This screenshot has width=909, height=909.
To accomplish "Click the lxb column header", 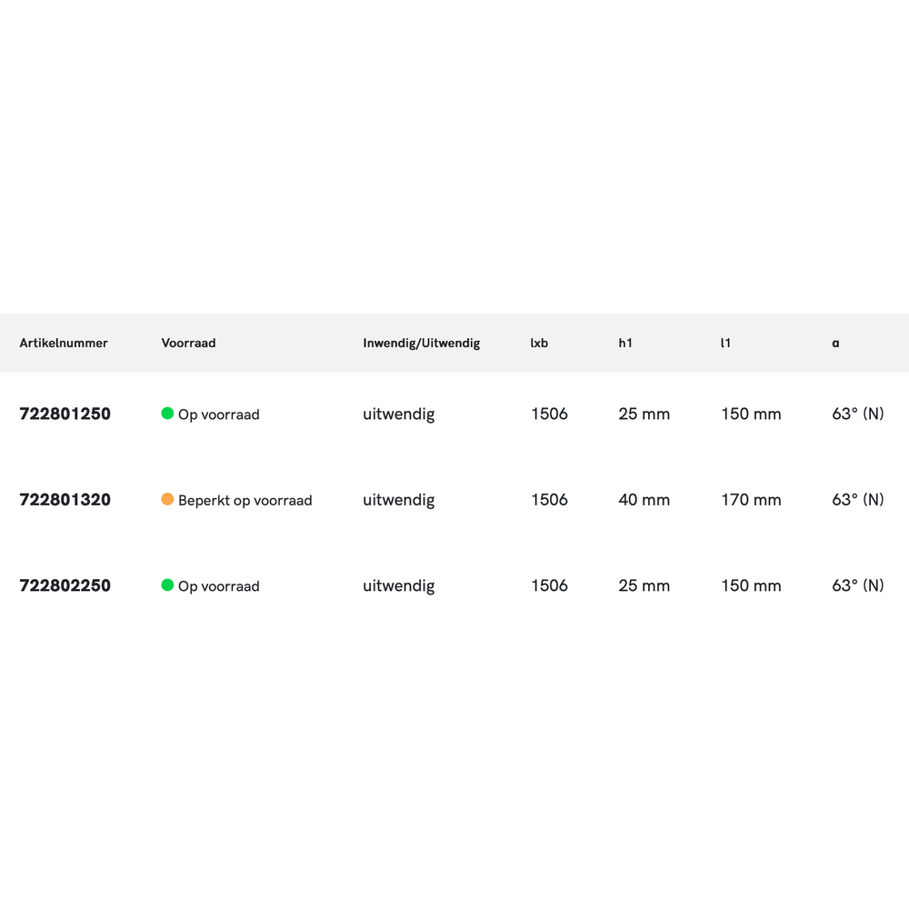I will click(x=539, y=343).
